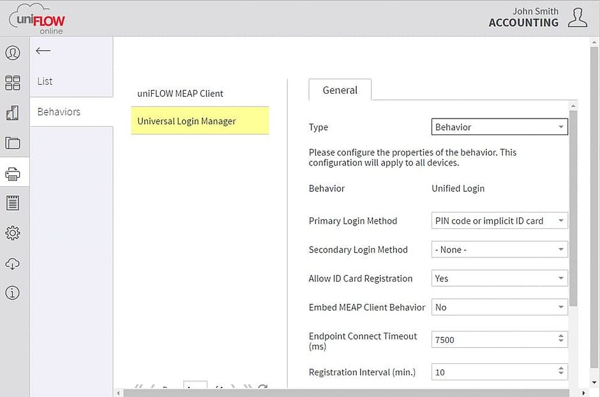Screen dimensions: 600x397
Task: Select the Behaviors menu item
Action: 71,112
